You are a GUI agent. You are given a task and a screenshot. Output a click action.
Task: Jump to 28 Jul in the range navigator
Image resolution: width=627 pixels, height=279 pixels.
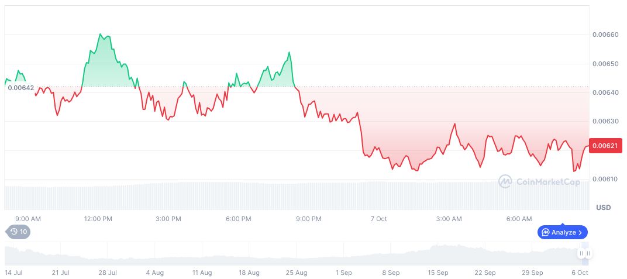point(108,273)
